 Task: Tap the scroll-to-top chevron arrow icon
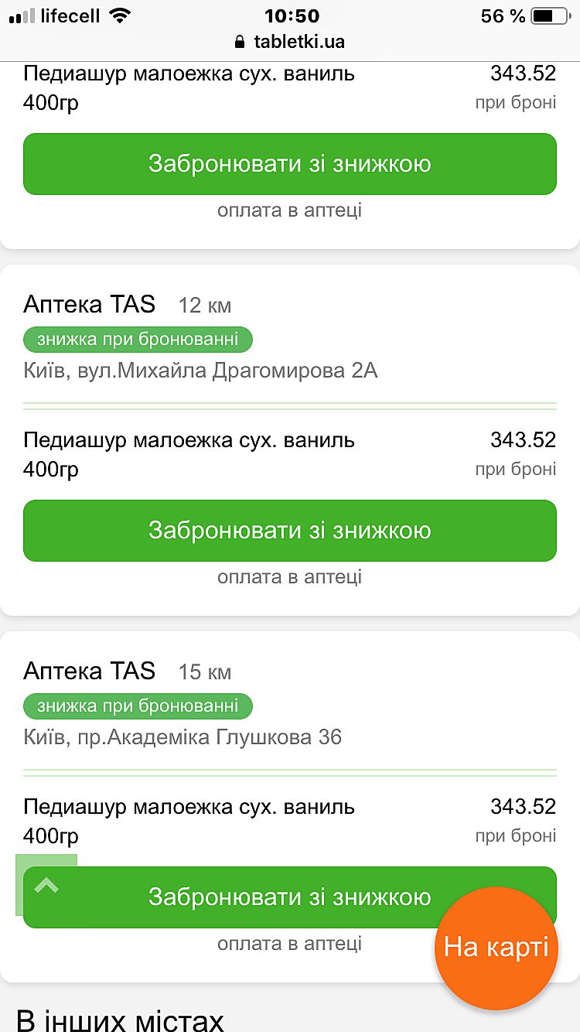click(46, 885)
